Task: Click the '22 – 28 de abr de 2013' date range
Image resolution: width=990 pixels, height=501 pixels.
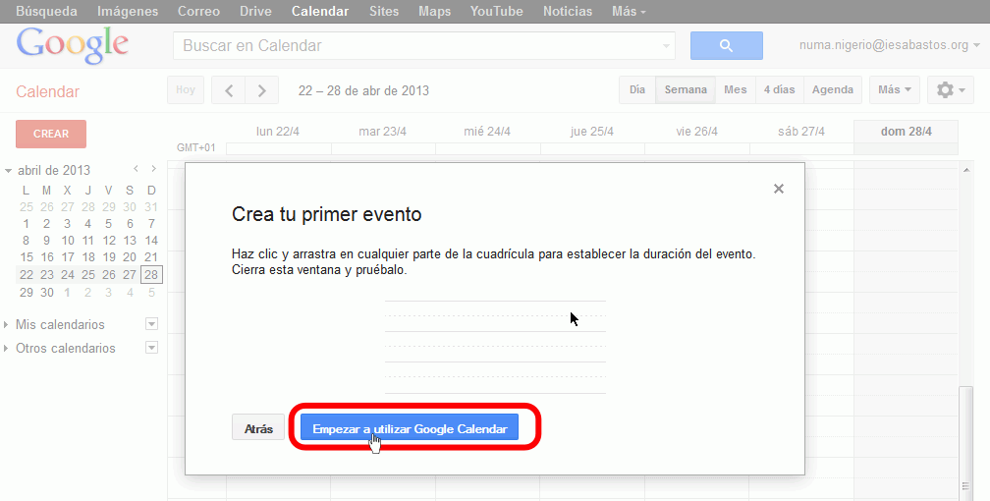Action: (363, 90)
